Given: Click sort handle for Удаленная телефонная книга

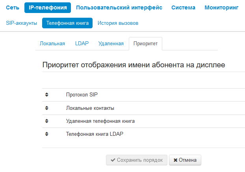Looking at the screenshot, I should coord(46,121).
